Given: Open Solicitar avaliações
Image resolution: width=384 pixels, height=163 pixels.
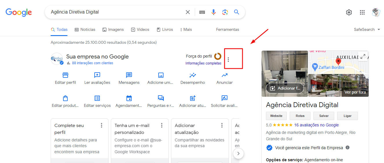Looking at the screenshot, I should pyautogui.click(x=225, y=101).
